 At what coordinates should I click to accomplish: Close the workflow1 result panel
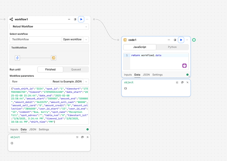tap(88, 137)
